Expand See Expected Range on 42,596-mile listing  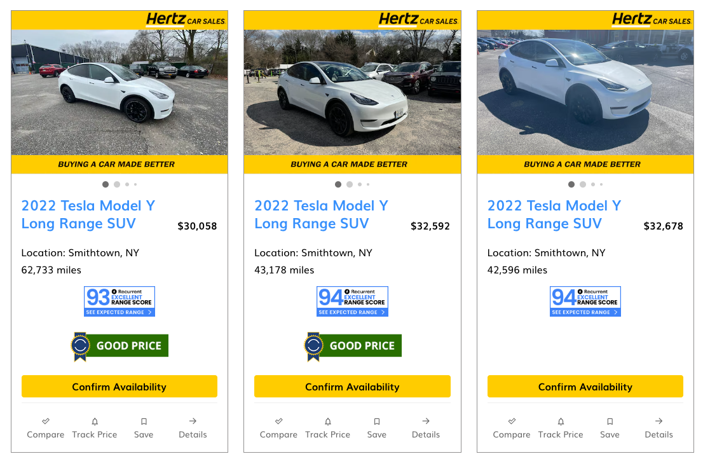point(585,312)
